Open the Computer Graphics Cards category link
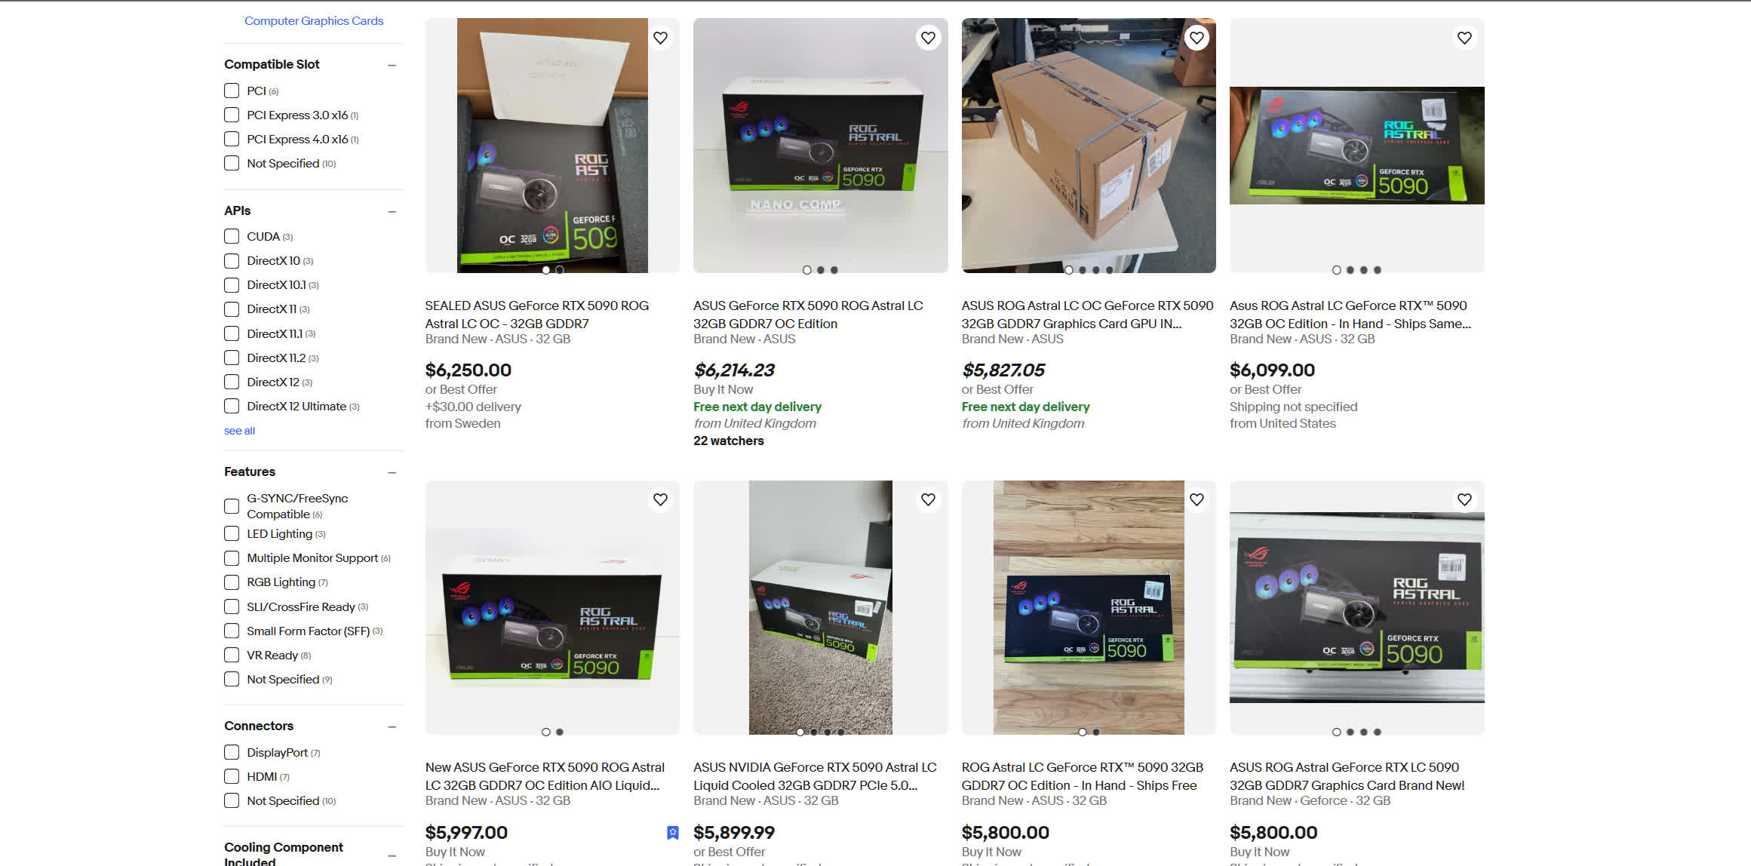Image resolution: width=1751 pixels, height=866 pixels. [314, 21]
